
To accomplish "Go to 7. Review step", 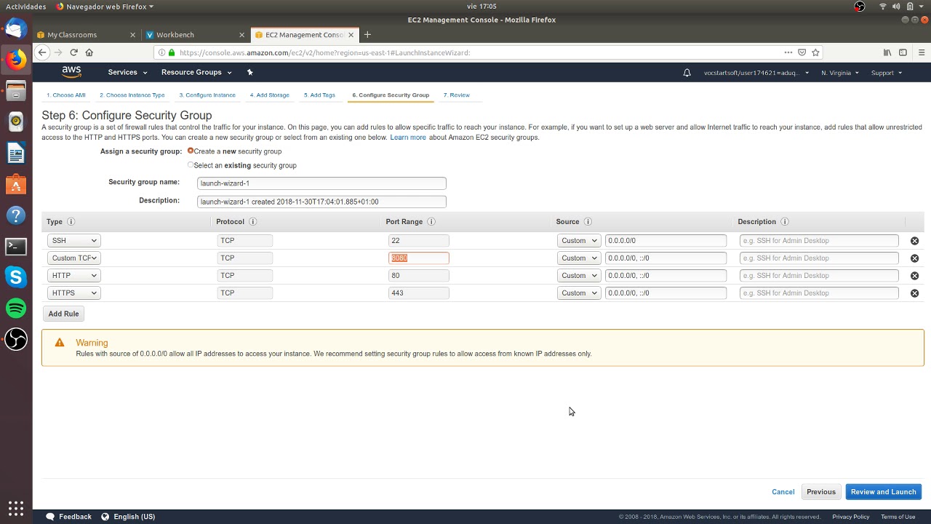I will coord(457,95).
